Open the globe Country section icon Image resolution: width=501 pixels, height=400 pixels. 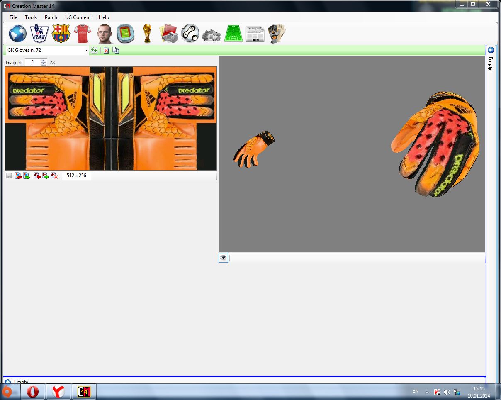17,33
